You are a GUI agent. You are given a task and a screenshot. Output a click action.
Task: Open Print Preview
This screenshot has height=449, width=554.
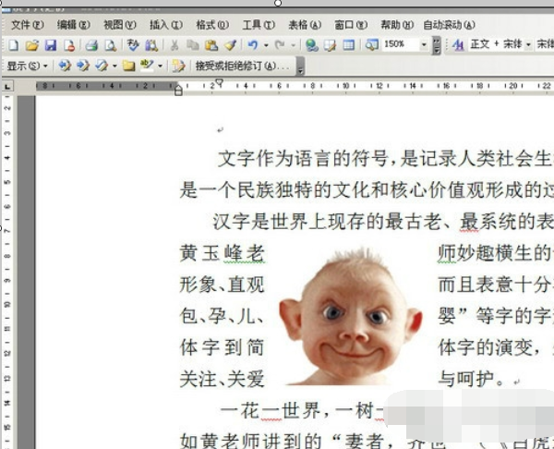tap(111, 45)
